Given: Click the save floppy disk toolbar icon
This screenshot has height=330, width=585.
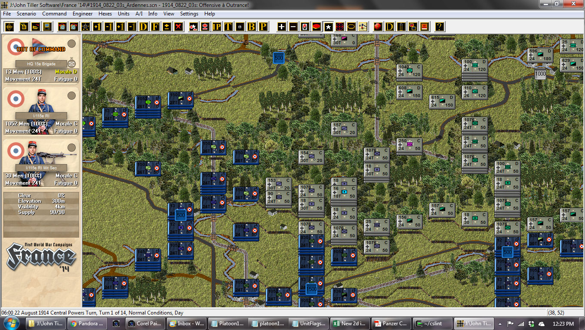Looking at the screenshot, I should coord(47,27).
